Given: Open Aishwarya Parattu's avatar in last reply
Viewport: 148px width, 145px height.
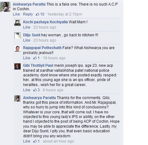Looking at the screenshot, I should click(18, 98).
